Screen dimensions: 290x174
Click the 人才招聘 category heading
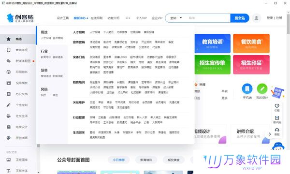[79, 32]
